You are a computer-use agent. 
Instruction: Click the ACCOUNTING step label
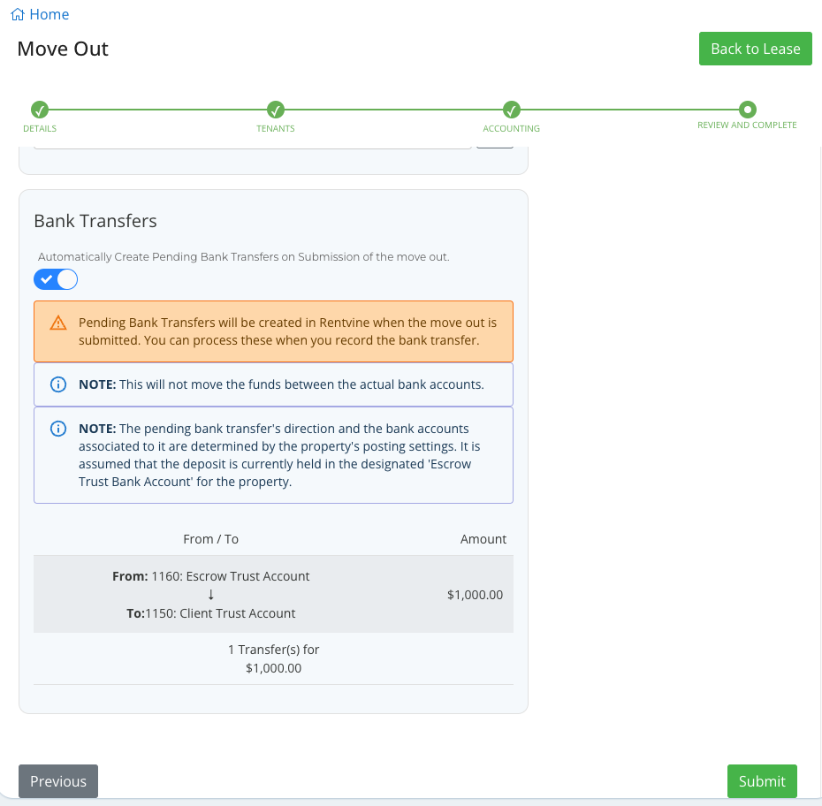[511, 126]
